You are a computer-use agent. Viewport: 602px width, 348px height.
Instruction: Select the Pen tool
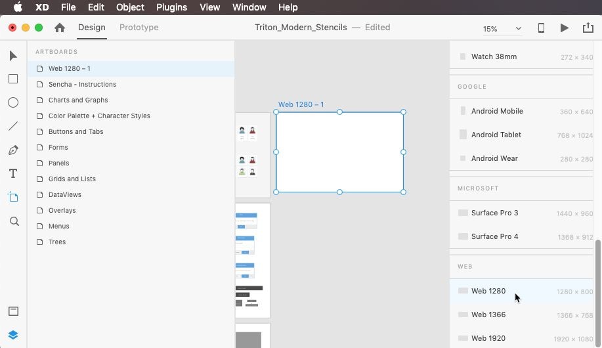(13, 150)
